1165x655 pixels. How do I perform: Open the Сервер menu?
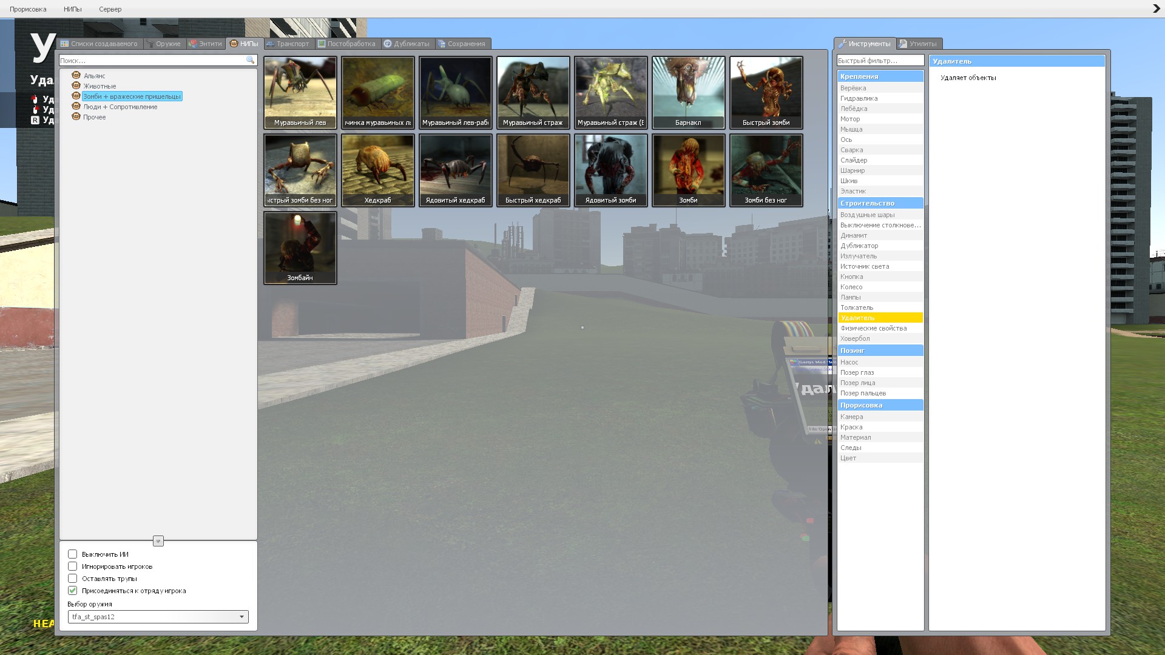pyautogui.click(x=110, y=9)
